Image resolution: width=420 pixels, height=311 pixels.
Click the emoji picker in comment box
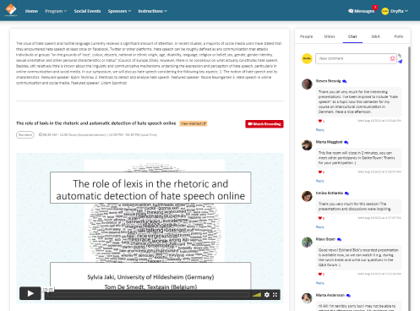coord(392,58)
